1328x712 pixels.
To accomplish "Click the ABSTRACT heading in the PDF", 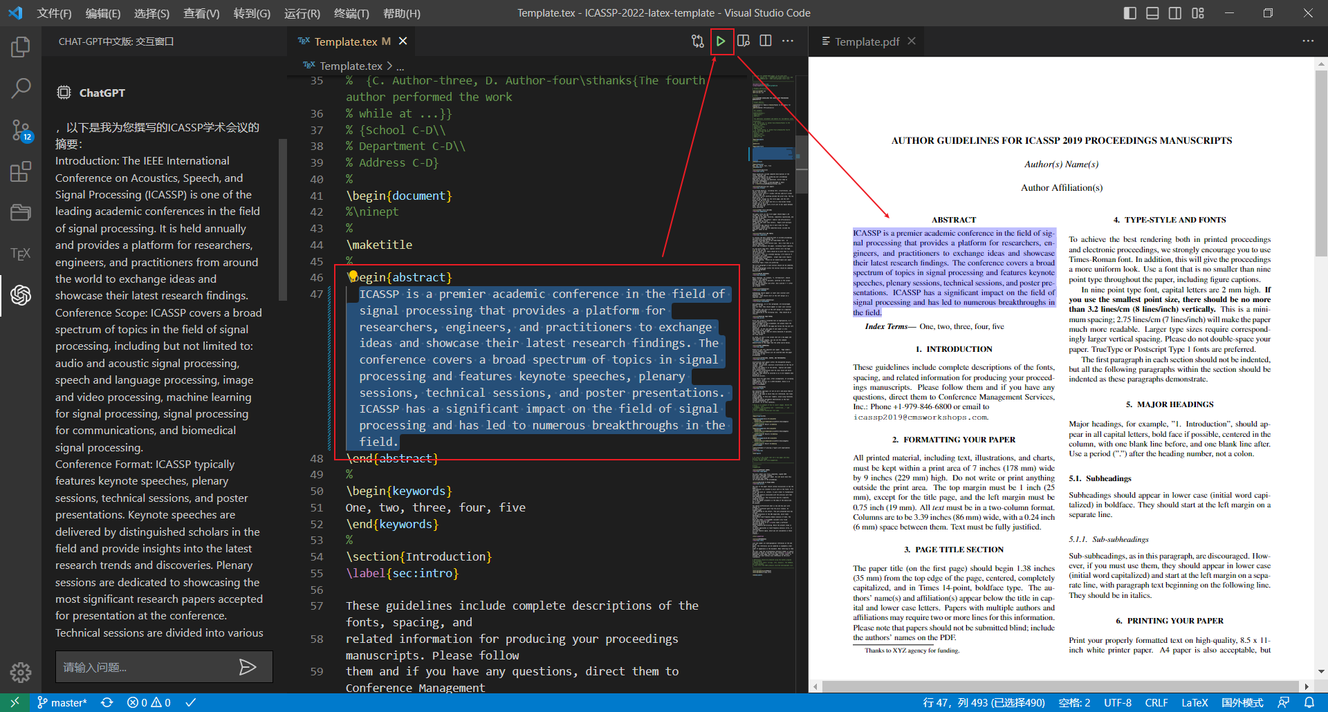I will pyautogui.click(x=954, y=220).
